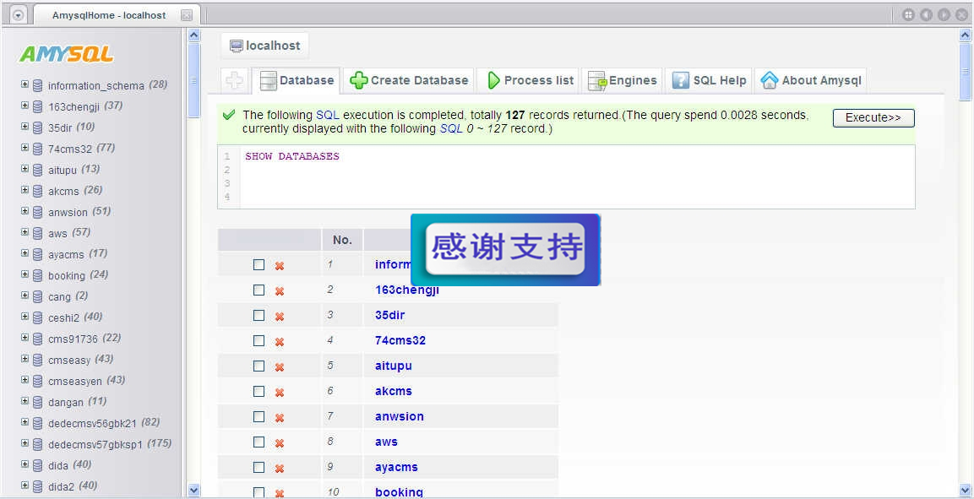Click the database icon beside cang in sidebar

click(38, 296)
